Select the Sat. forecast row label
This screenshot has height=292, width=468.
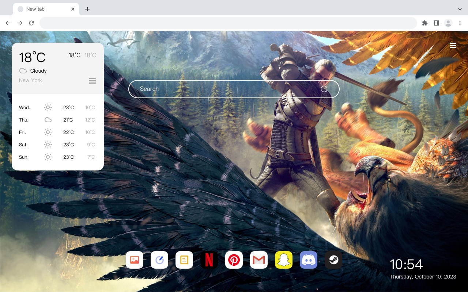pyautogui.click(x=23, y=145)
